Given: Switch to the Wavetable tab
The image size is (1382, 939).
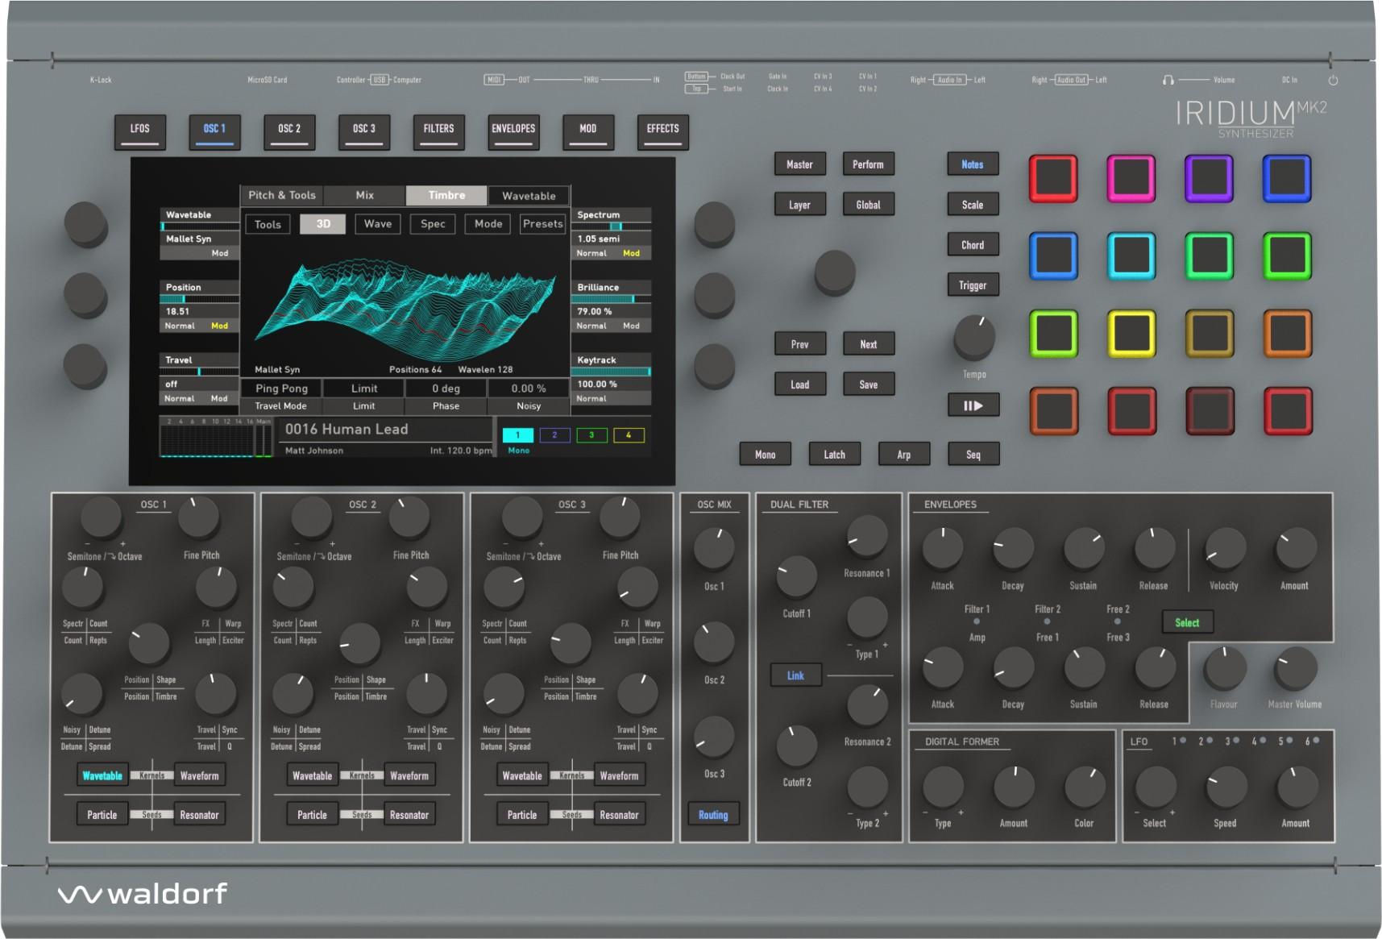Looking at the screenshot, I should pos(529,195).
